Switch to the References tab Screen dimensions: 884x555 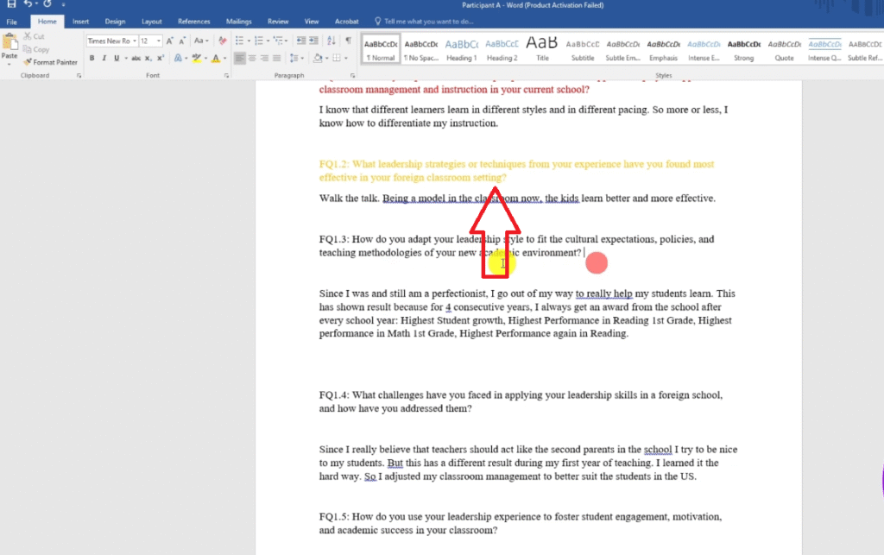coord(193,21)
